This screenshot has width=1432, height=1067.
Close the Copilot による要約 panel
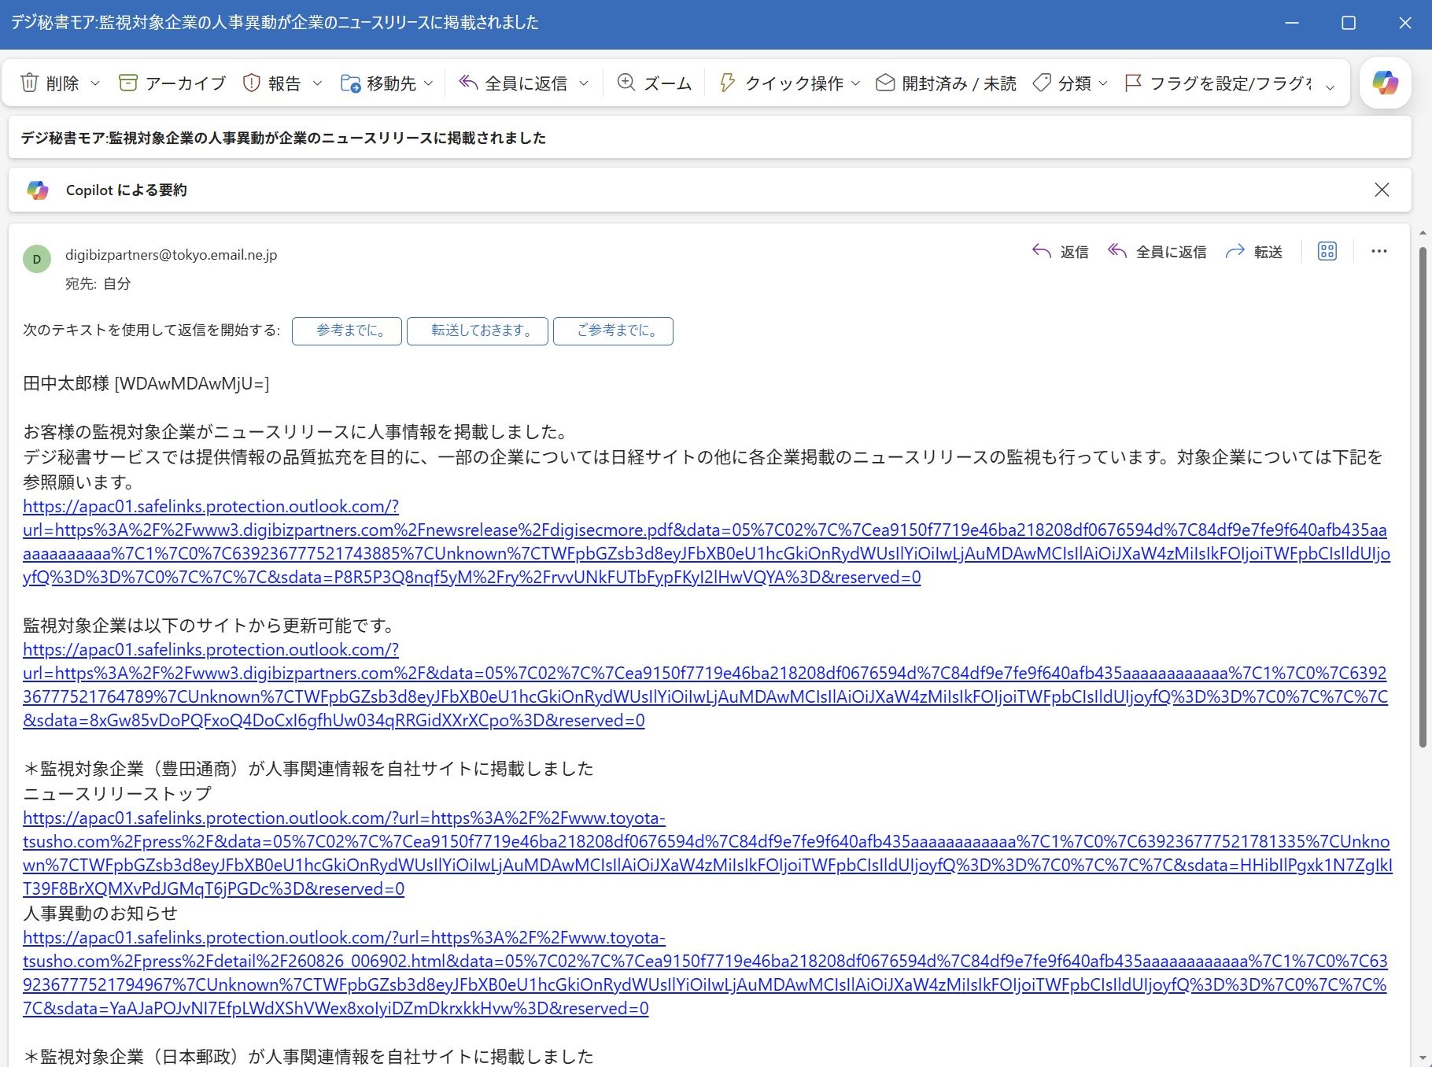(x=1382, y=190)
